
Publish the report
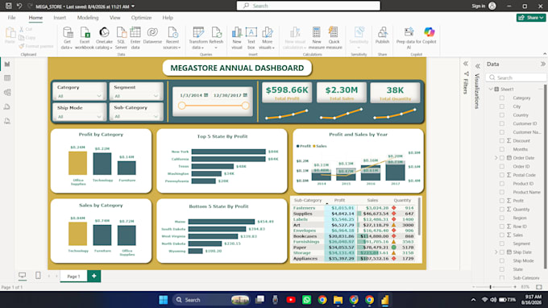382,35
